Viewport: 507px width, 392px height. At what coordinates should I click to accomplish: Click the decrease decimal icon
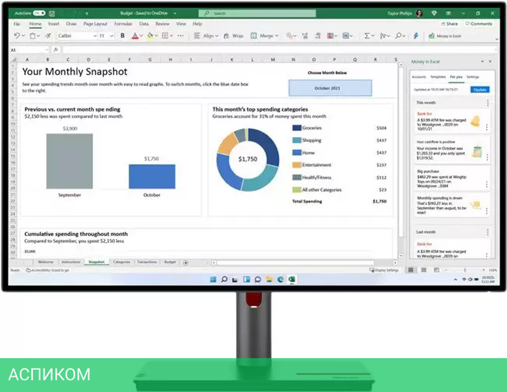point(318,36)
